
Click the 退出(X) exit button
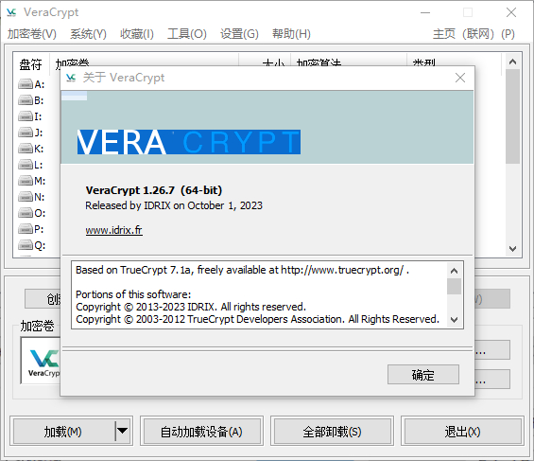click(462, 432)
